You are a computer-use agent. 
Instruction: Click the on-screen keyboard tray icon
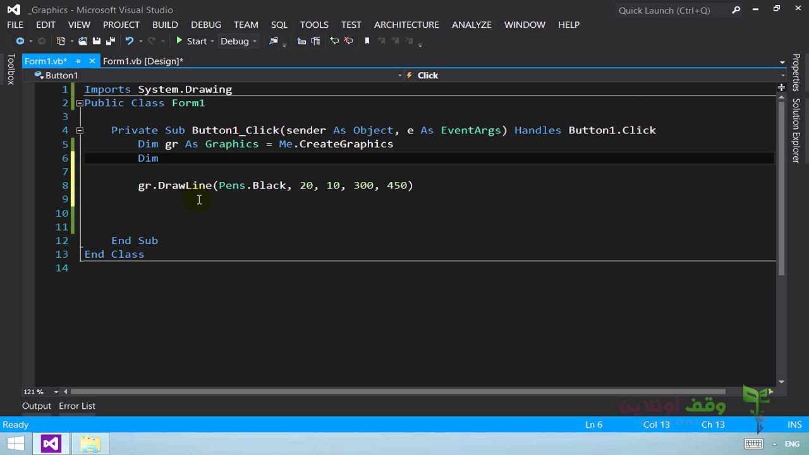click(x=753, y=444)
